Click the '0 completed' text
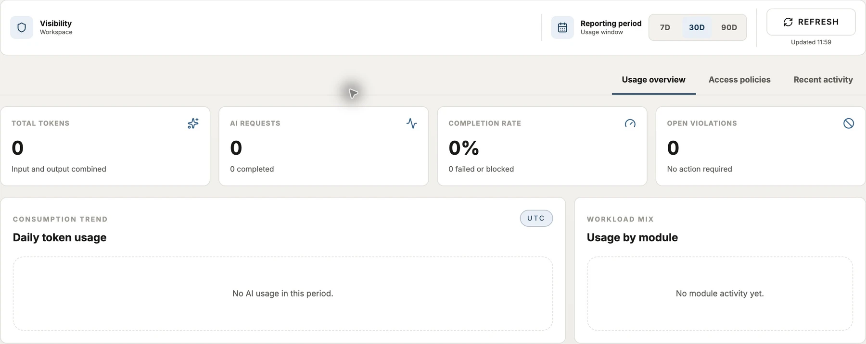The image size is (866, 344). pyautogui.click(x=252, y=169)
